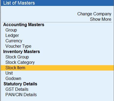Choose Currency from the list
Image resolution: width=114 pixels, height=101 pixels.
(x=14, y=41)
